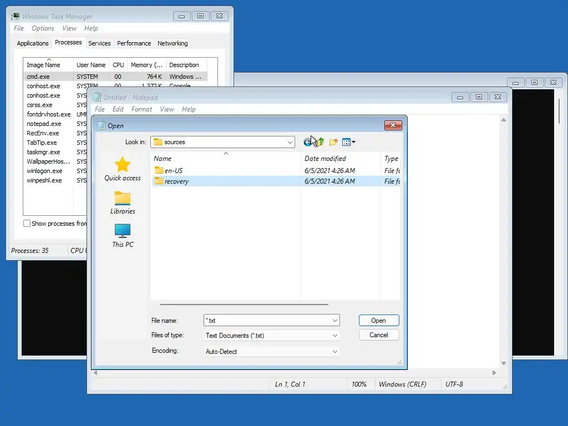The height and width of the screenshot is (426, 568).
Task: Switch to the Applications tab
Action: coord(33,43)
